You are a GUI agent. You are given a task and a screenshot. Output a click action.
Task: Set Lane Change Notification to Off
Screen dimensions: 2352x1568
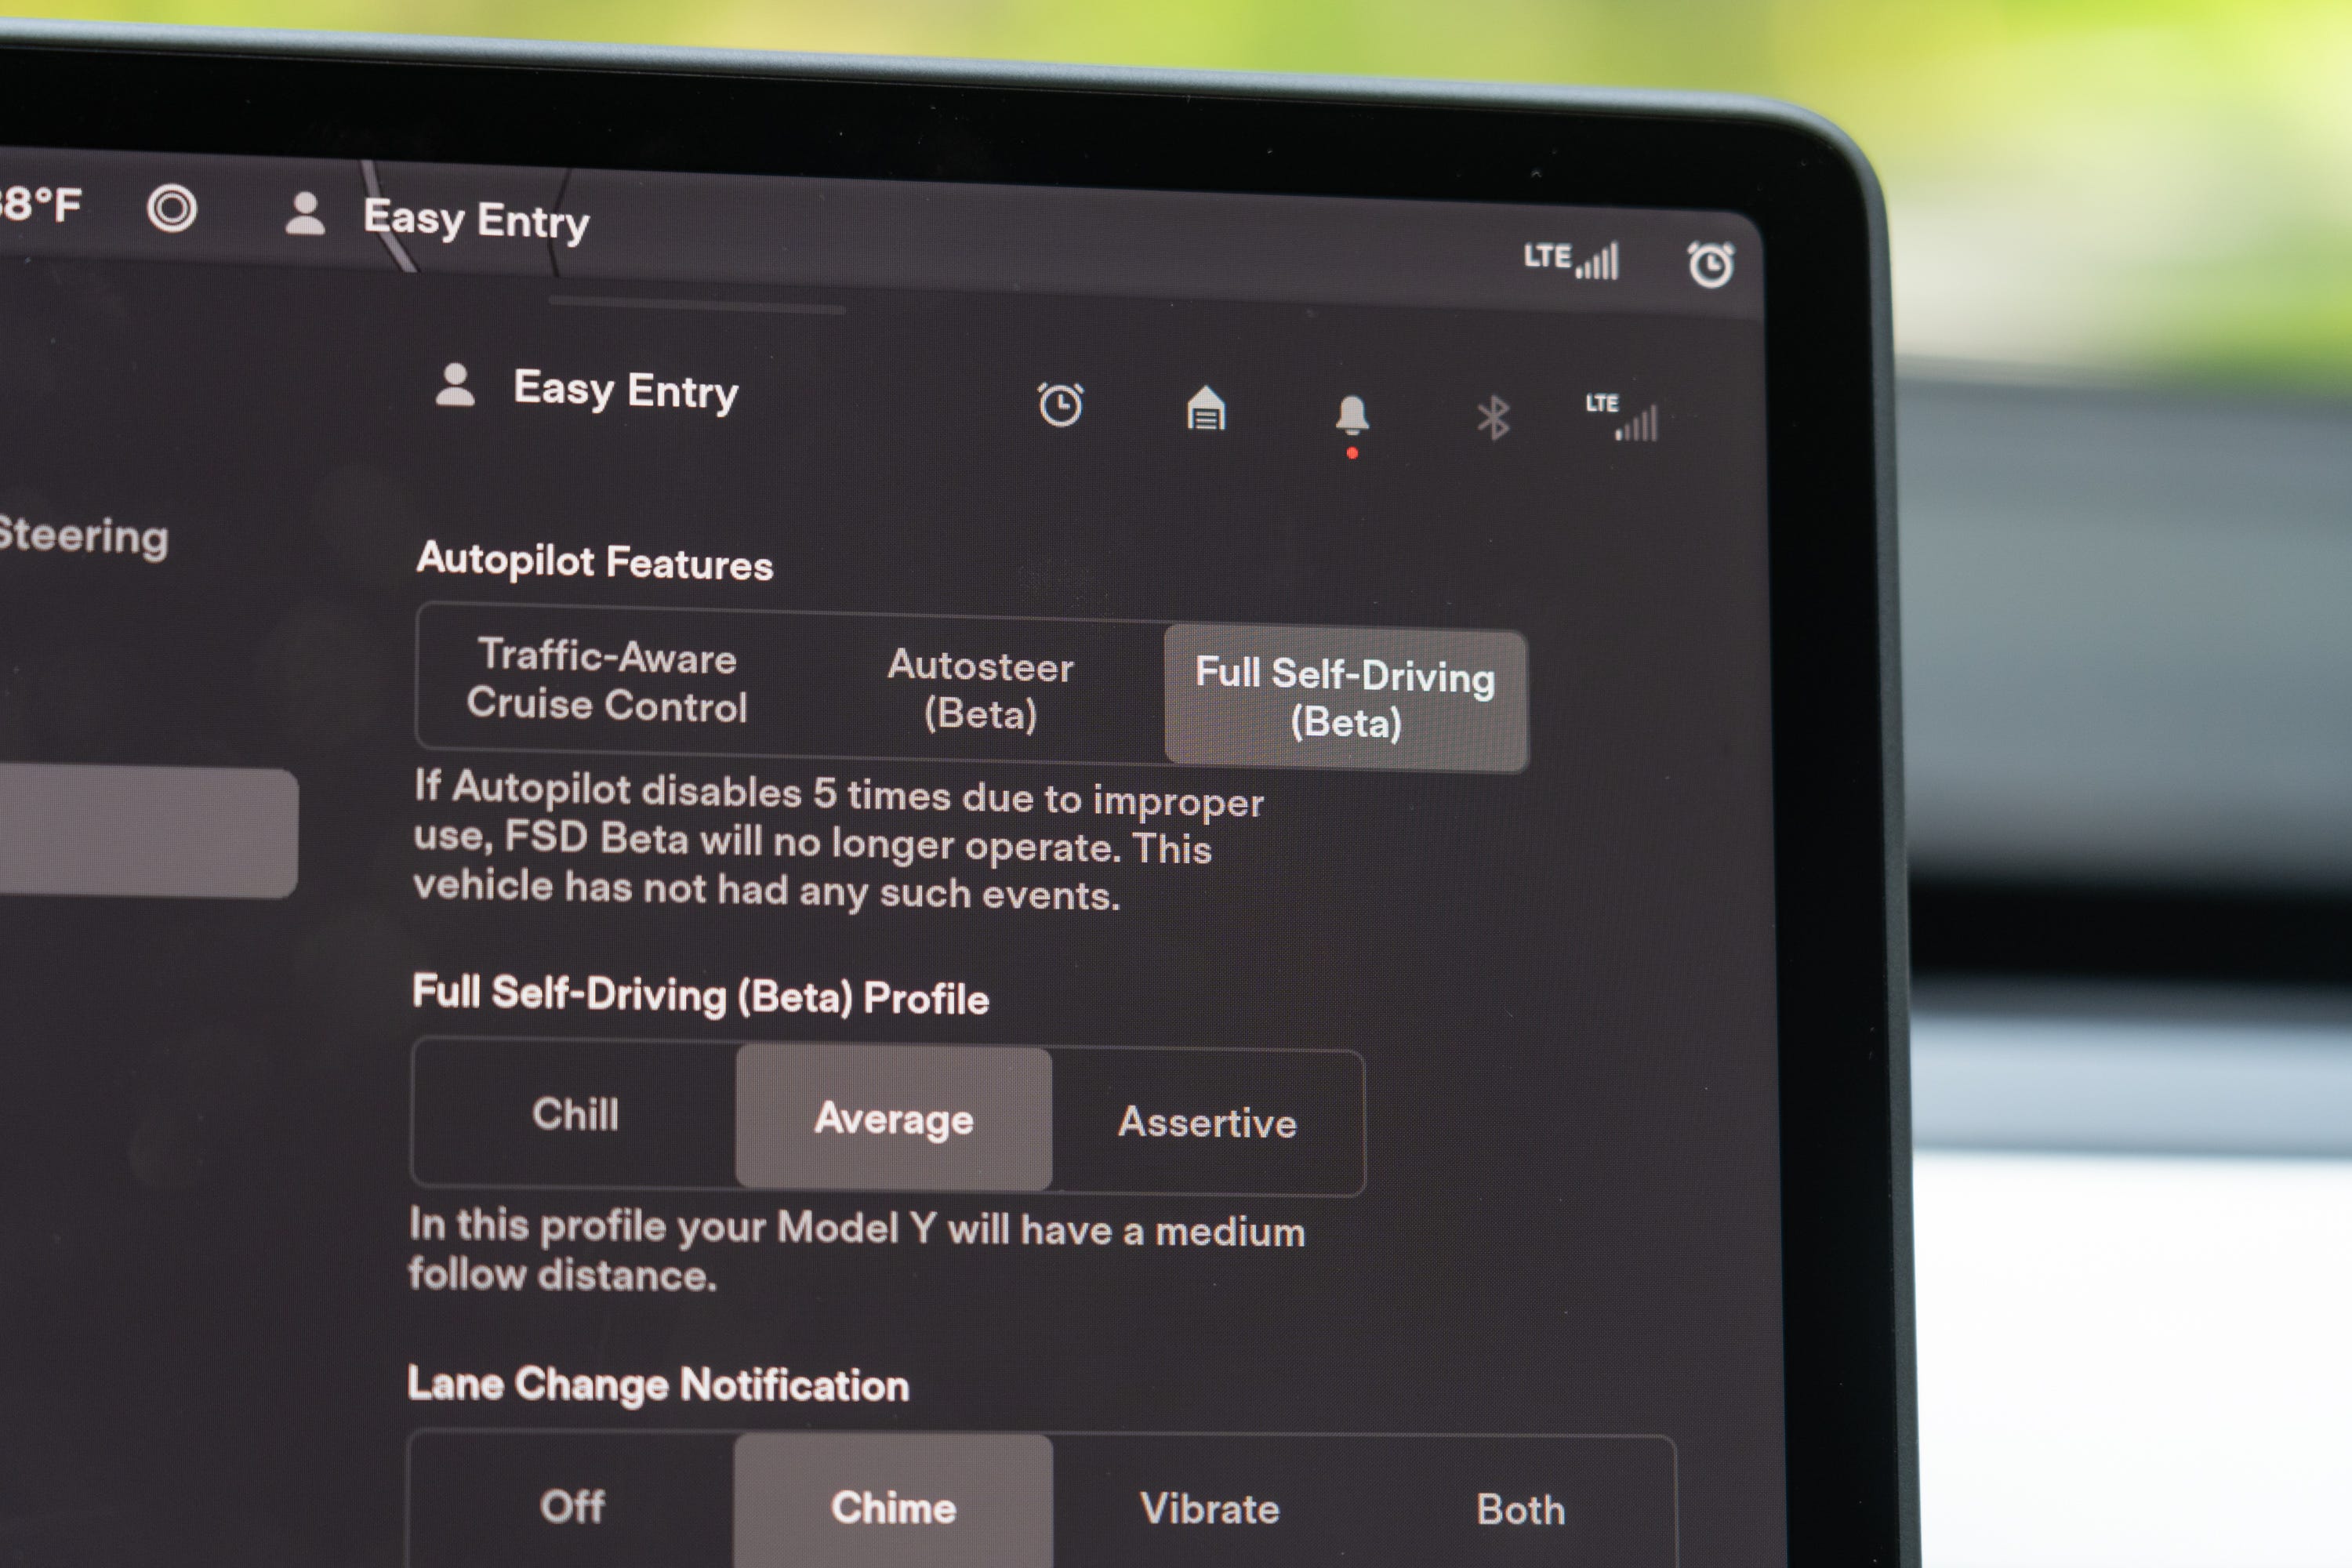point(557,1500)
